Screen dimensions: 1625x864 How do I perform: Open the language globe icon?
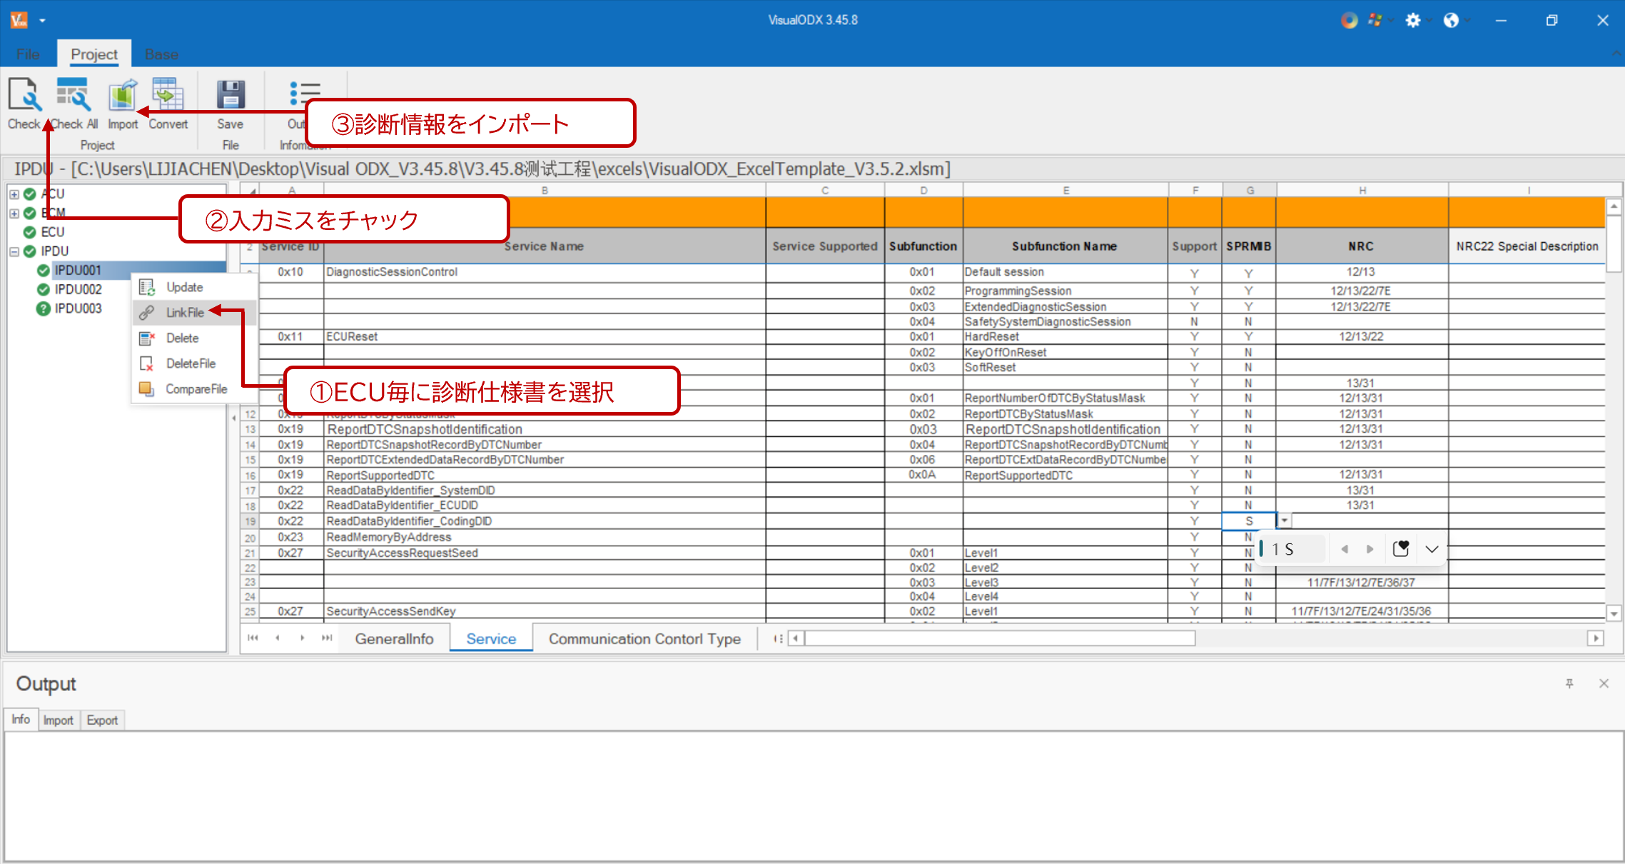(x=1451, y=20)
